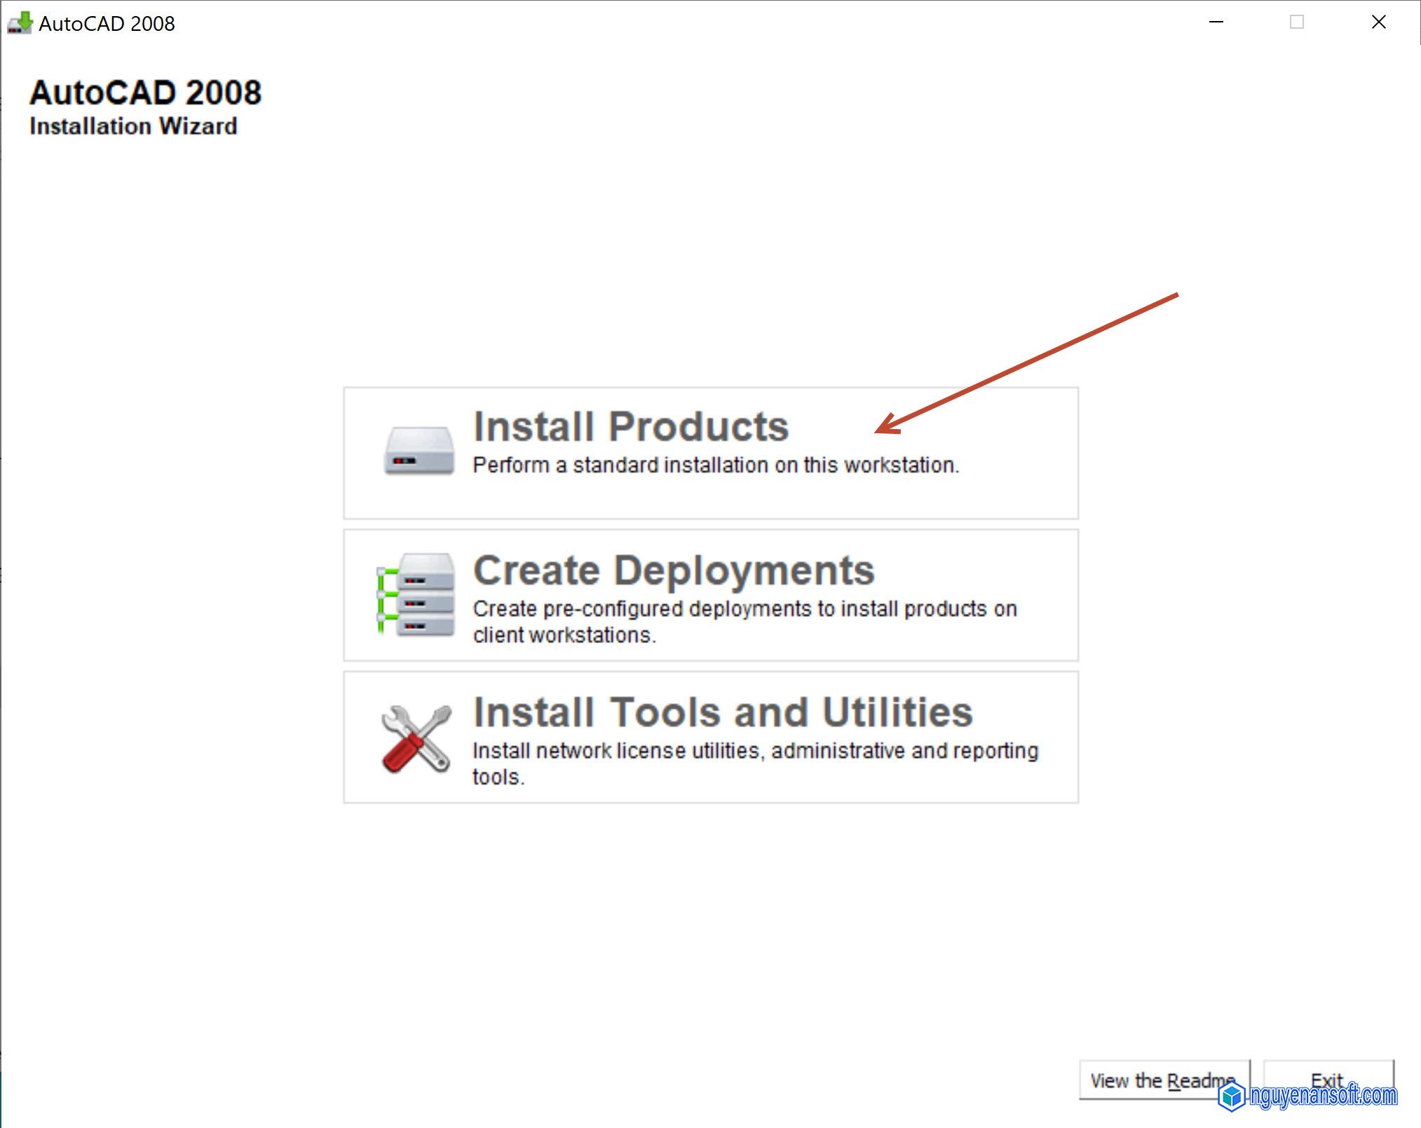Image resolution: width=1421 pixels, height=1128 pixels.
Task: Select Install Products heading
Action: (631, 426)
